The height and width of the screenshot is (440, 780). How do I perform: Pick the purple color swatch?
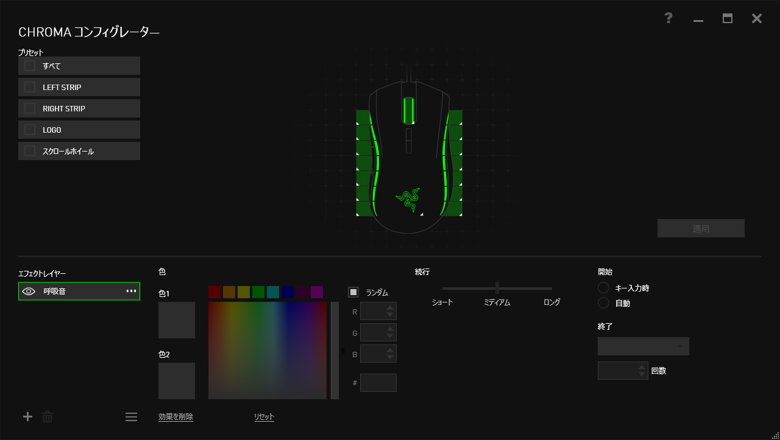click(x=317, y=292)
